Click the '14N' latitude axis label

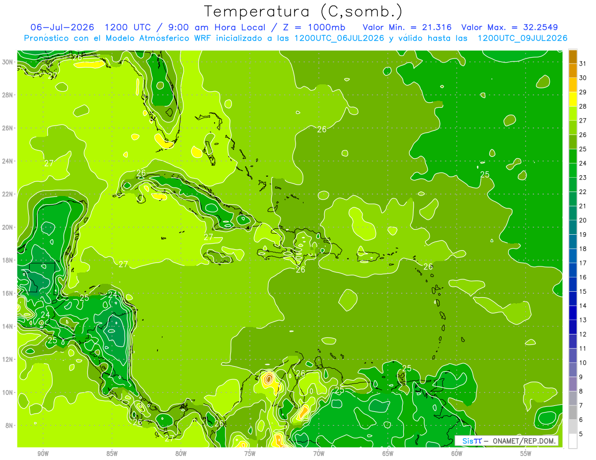pyautogui.click(x=8, y=327)
